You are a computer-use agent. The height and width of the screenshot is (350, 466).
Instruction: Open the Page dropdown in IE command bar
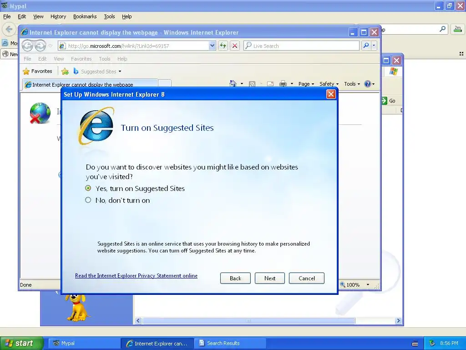[306, 84]
